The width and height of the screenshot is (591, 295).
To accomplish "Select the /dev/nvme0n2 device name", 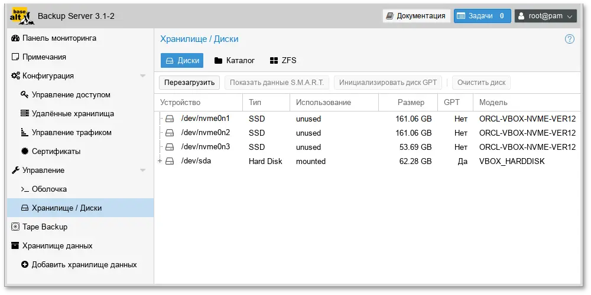I will coord(206,133).
